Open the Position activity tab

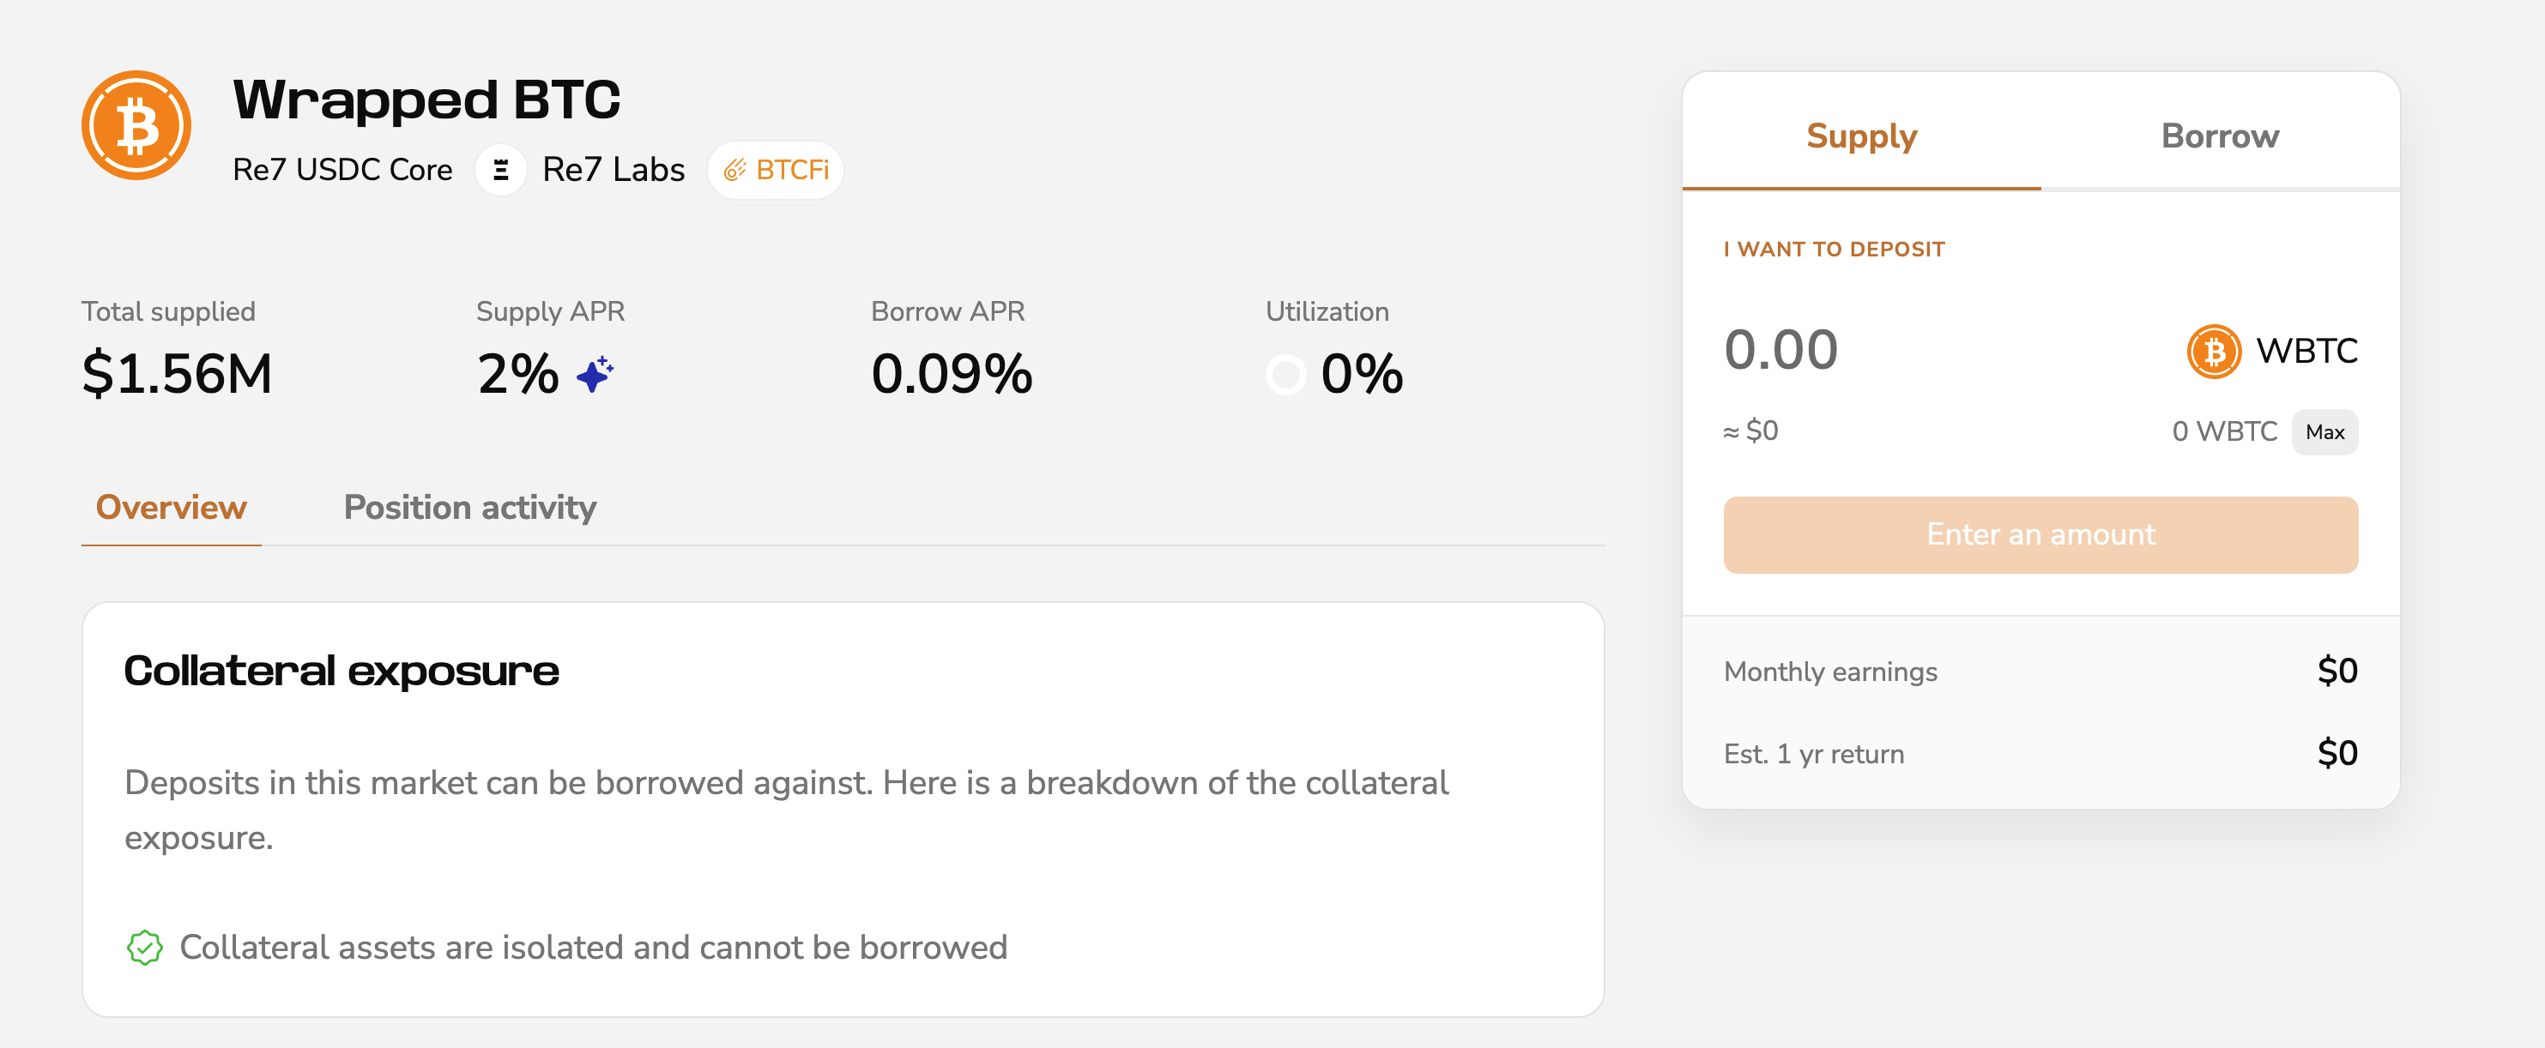(x=468, y=507)
